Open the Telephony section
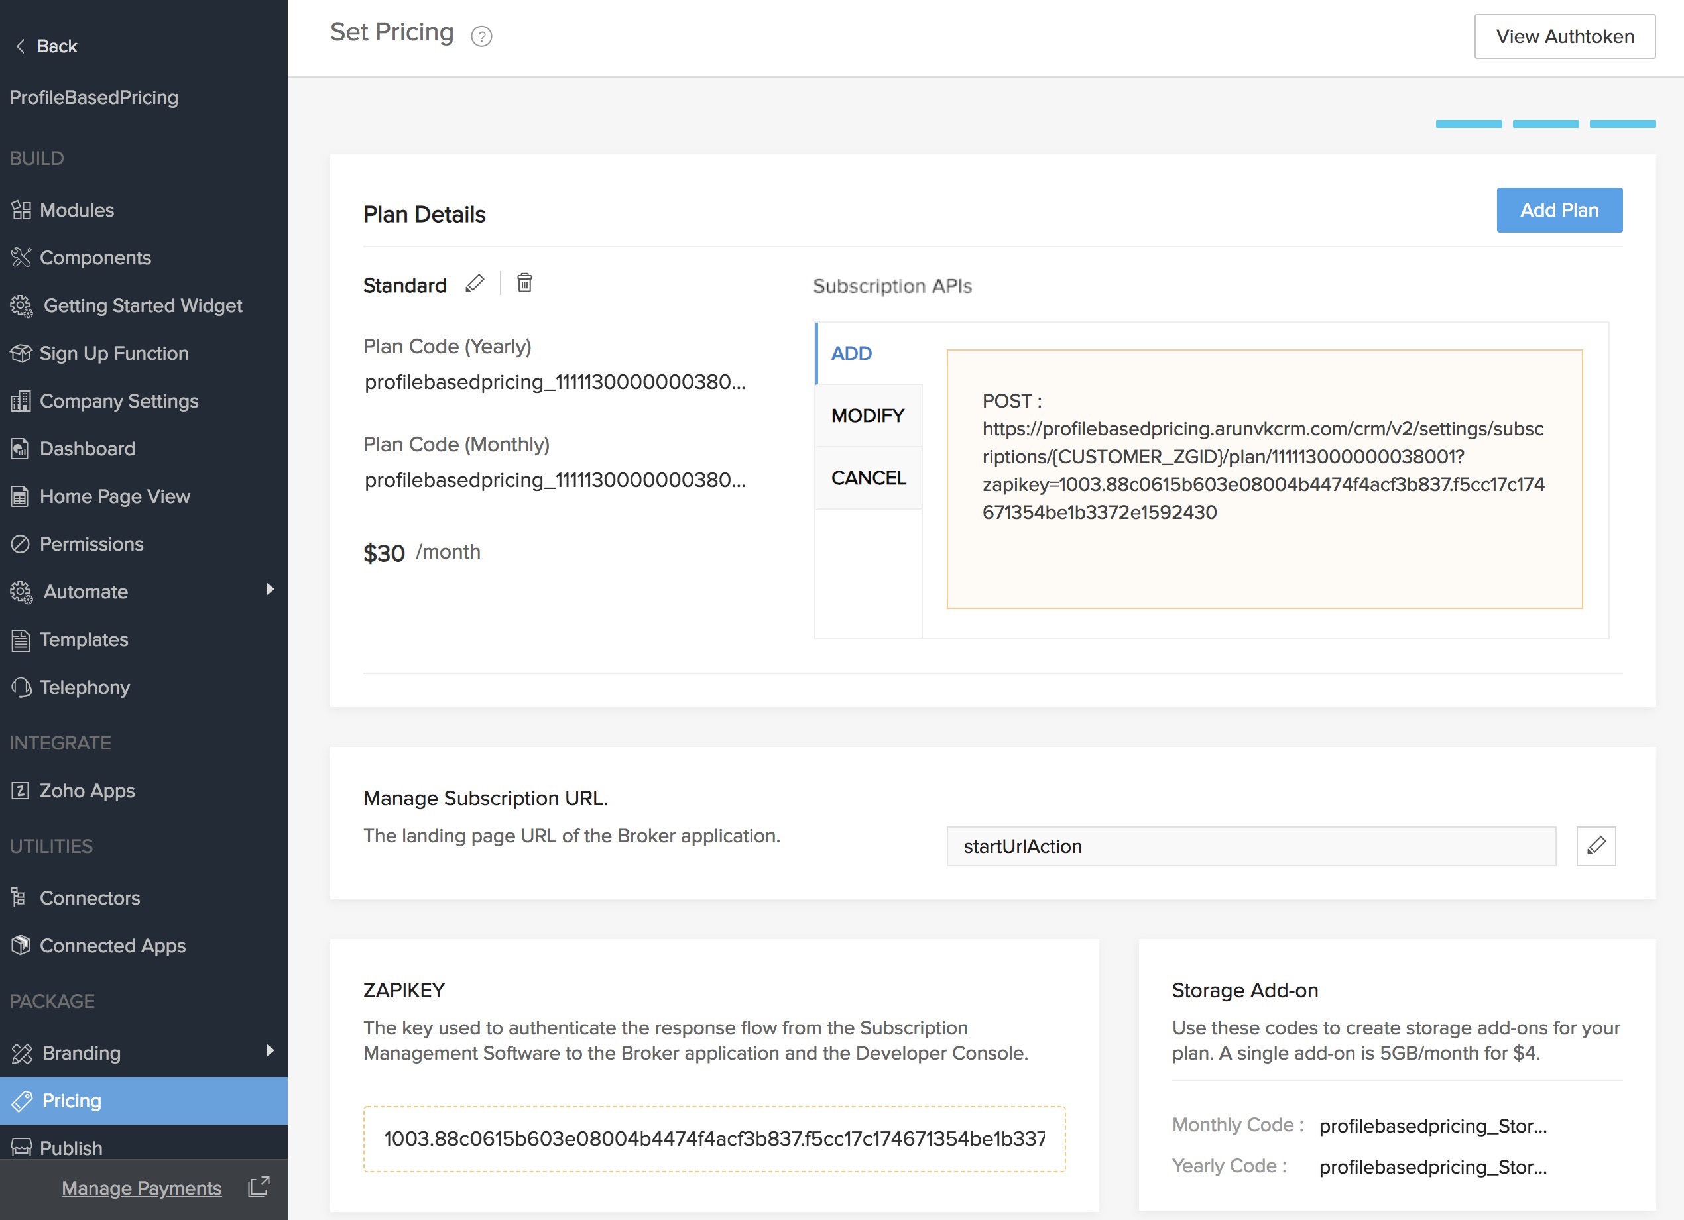The width and height of the screenshot is (1684, 1220). click(85, 687)
